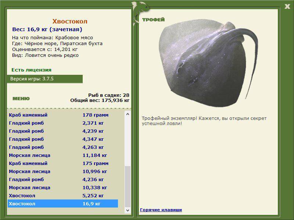The image size is (294, 220).
Task: Select highlighted Хвостокол 16,9 кг entry
Action: [63, 203]
